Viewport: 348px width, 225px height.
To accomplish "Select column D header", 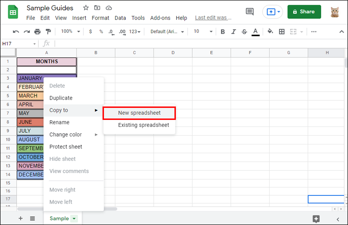I will (173, 53).
